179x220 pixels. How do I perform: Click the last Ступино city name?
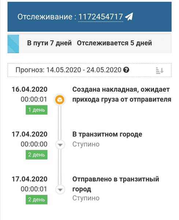coord(86,198)
